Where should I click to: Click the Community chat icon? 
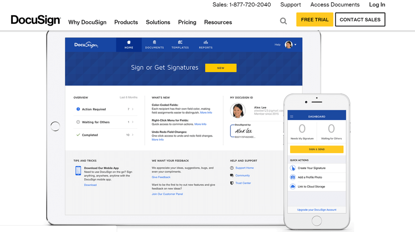click(232, 175)
